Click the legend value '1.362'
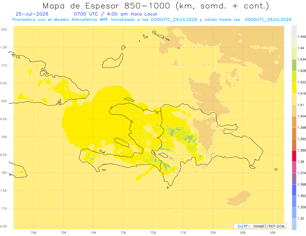The image size is (306, 236). coord(302,196)
